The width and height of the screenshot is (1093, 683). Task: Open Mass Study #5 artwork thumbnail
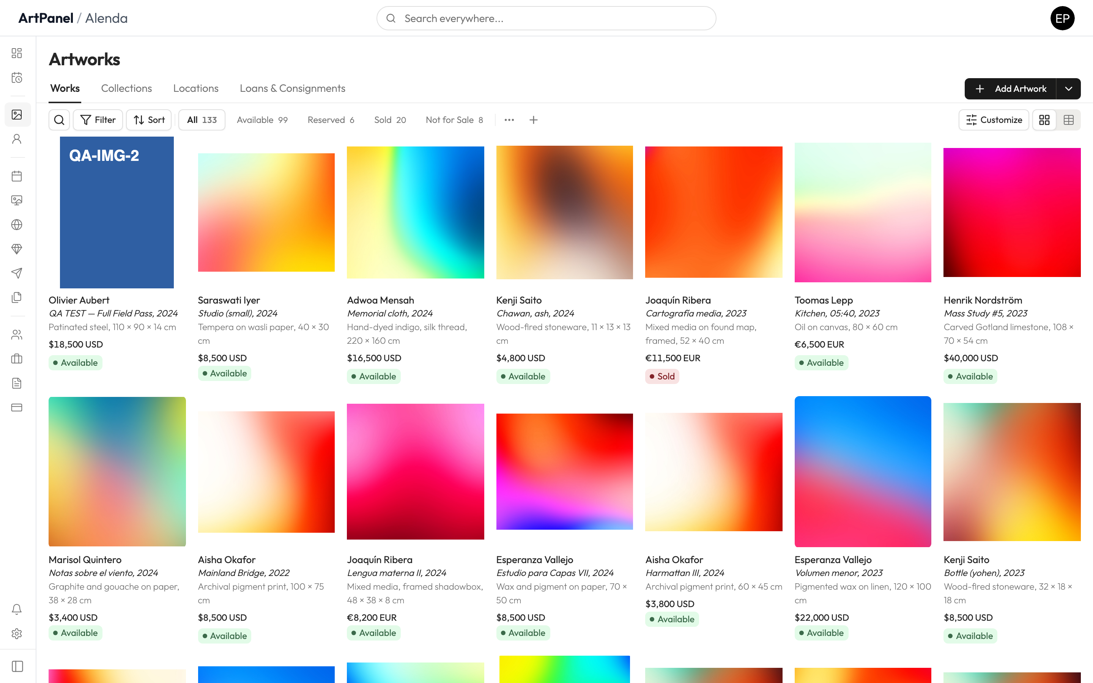pyautogui.click(x=1012, y=212)
